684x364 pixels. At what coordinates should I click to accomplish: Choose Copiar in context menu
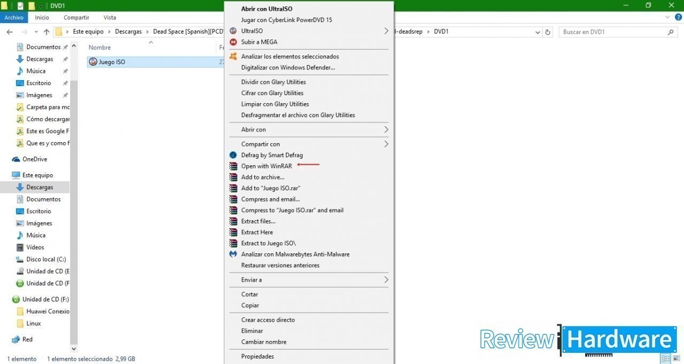pos(250,305)
